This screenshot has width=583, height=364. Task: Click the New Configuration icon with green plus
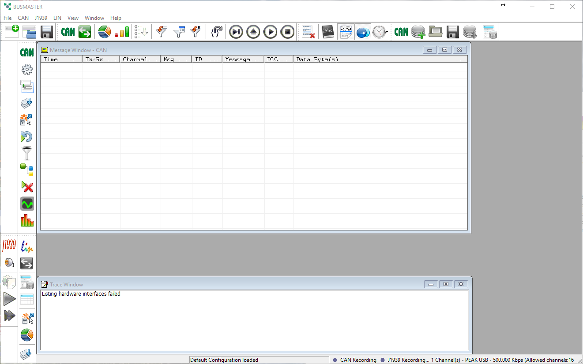pyautogui.click(x=12, y=32)
